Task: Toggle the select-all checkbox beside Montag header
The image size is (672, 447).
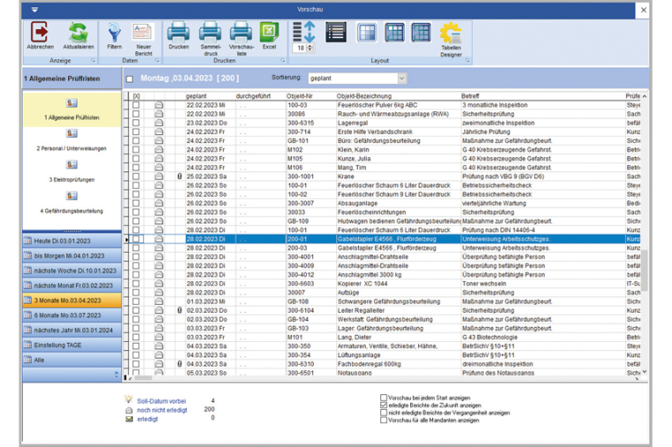Action: pos(129,79)
